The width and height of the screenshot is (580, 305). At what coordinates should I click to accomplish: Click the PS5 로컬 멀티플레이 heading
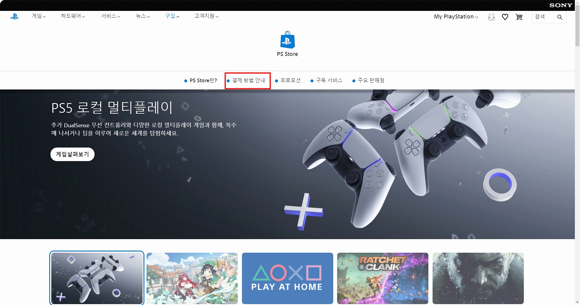tap(112, 108)
